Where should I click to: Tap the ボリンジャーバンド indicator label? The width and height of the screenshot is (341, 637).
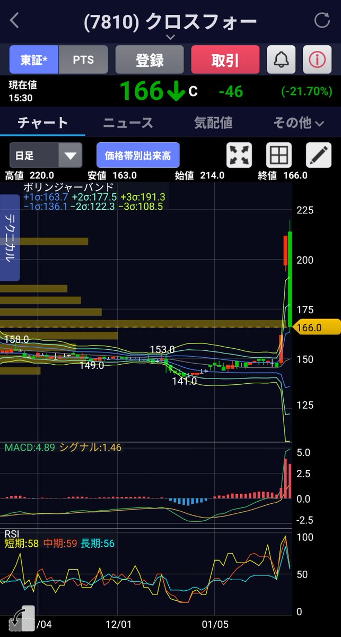(69, 187)
